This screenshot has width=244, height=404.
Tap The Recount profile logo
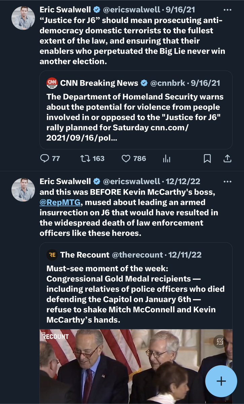click(x=52, y=255)
